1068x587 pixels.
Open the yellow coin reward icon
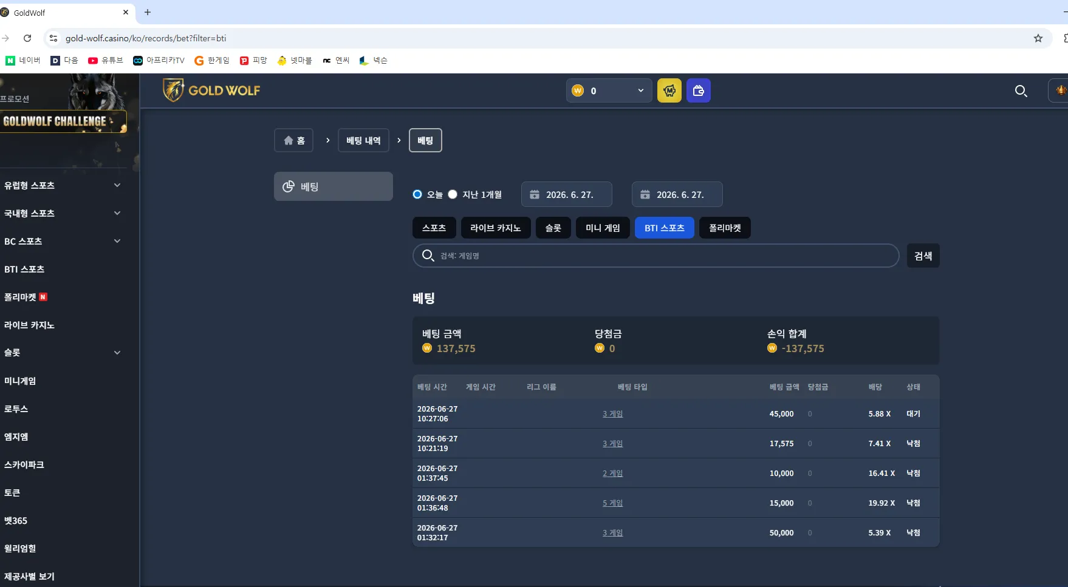[x=669, y=90]
